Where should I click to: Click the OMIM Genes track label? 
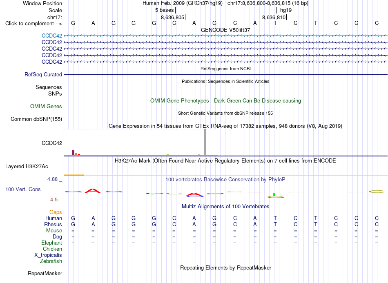pyautogui.click(x=46, y=106)
